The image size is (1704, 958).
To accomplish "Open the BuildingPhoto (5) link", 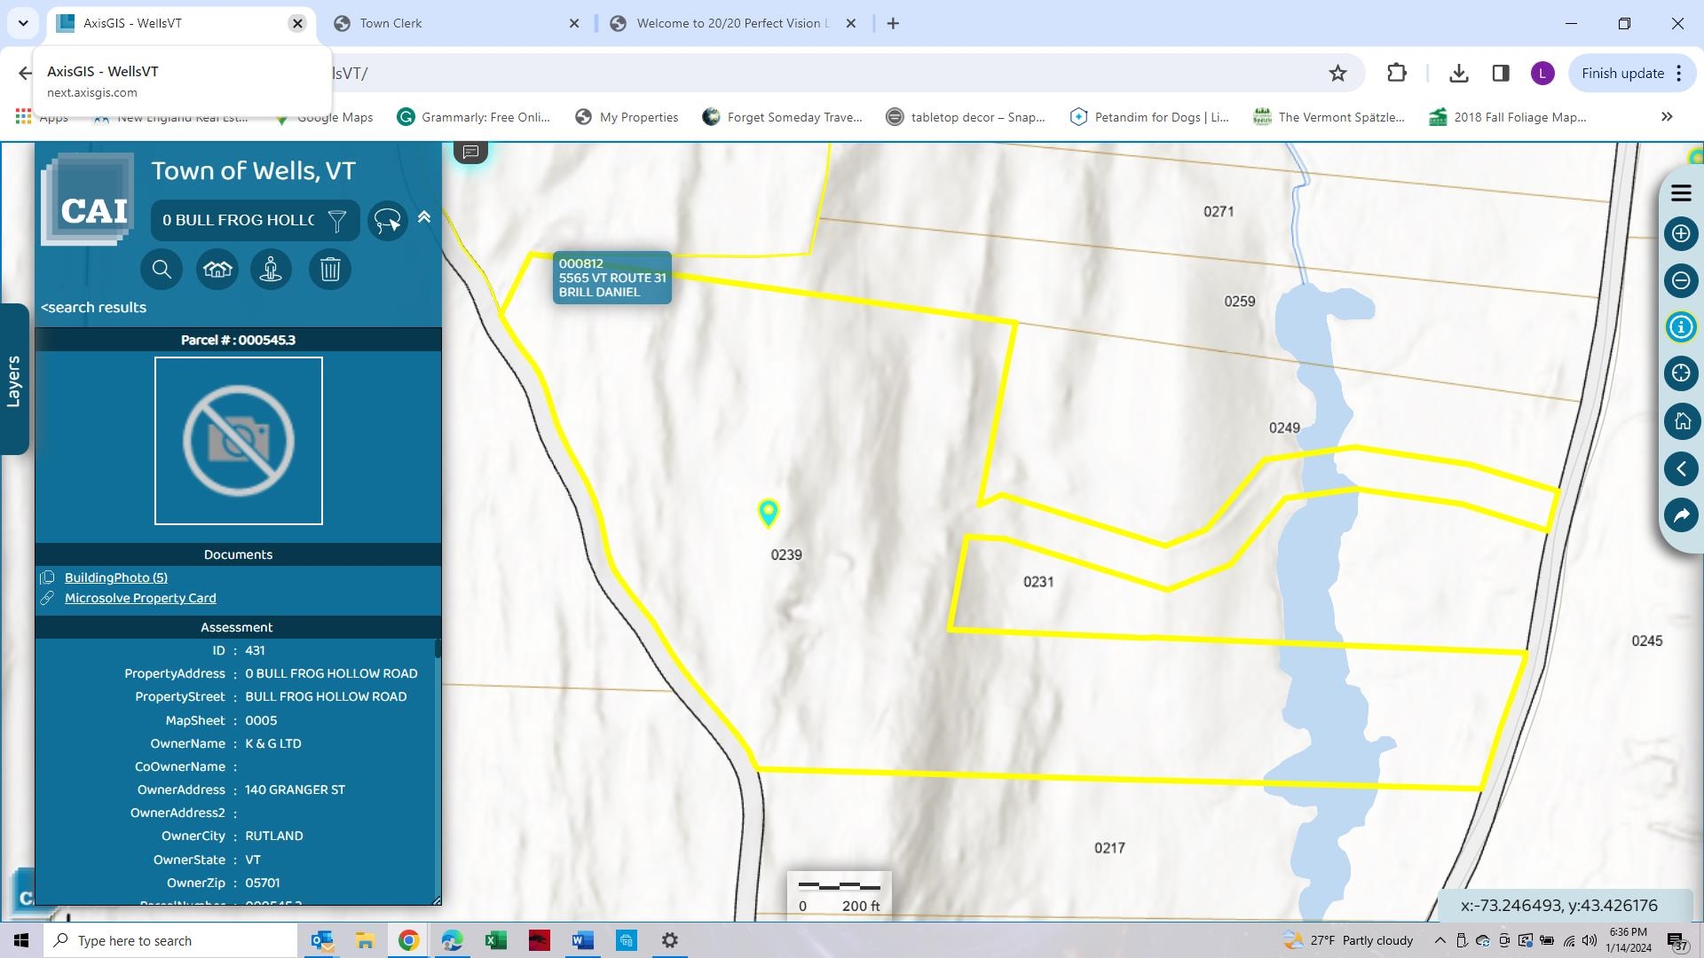I will coord(116,577).
